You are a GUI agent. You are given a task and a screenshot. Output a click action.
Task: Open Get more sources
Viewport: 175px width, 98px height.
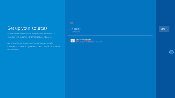pos(110,41)
